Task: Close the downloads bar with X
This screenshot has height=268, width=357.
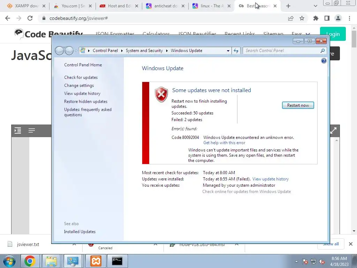Action: (x=351, y=244)
